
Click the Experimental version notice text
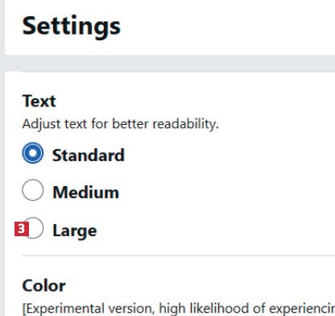tap(179, 309)
